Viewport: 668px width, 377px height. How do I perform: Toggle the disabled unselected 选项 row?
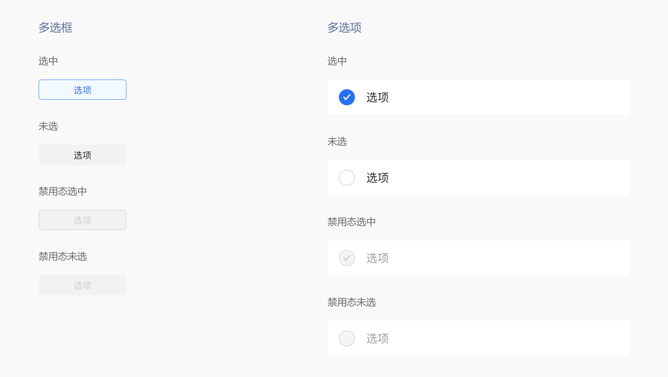(x=478, y=338)
